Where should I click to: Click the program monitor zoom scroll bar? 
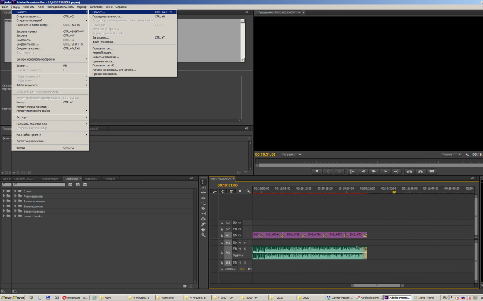(371, 165)
